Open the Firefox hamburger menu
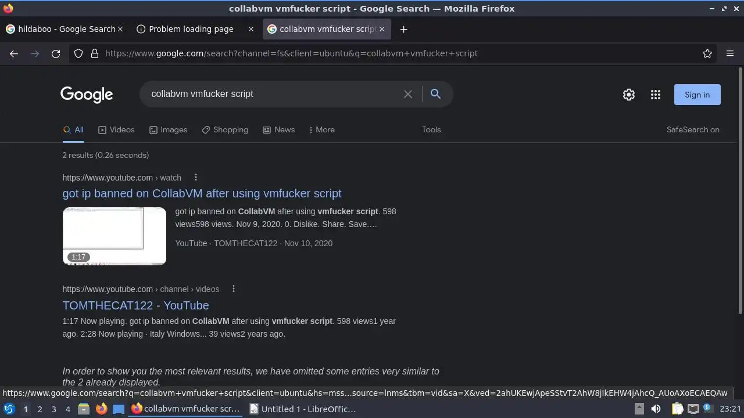The width and height of the screenshot is (744, 418). [x=730, y=53]
